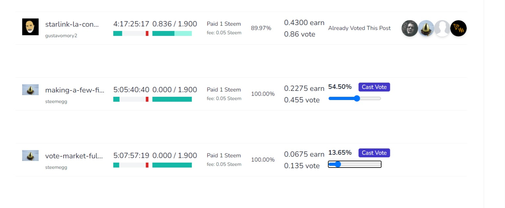505x208 pixels.
Task: Click the golden egg avatar beside making-a-few-fi… post
Action: click(x=30, y=90)
